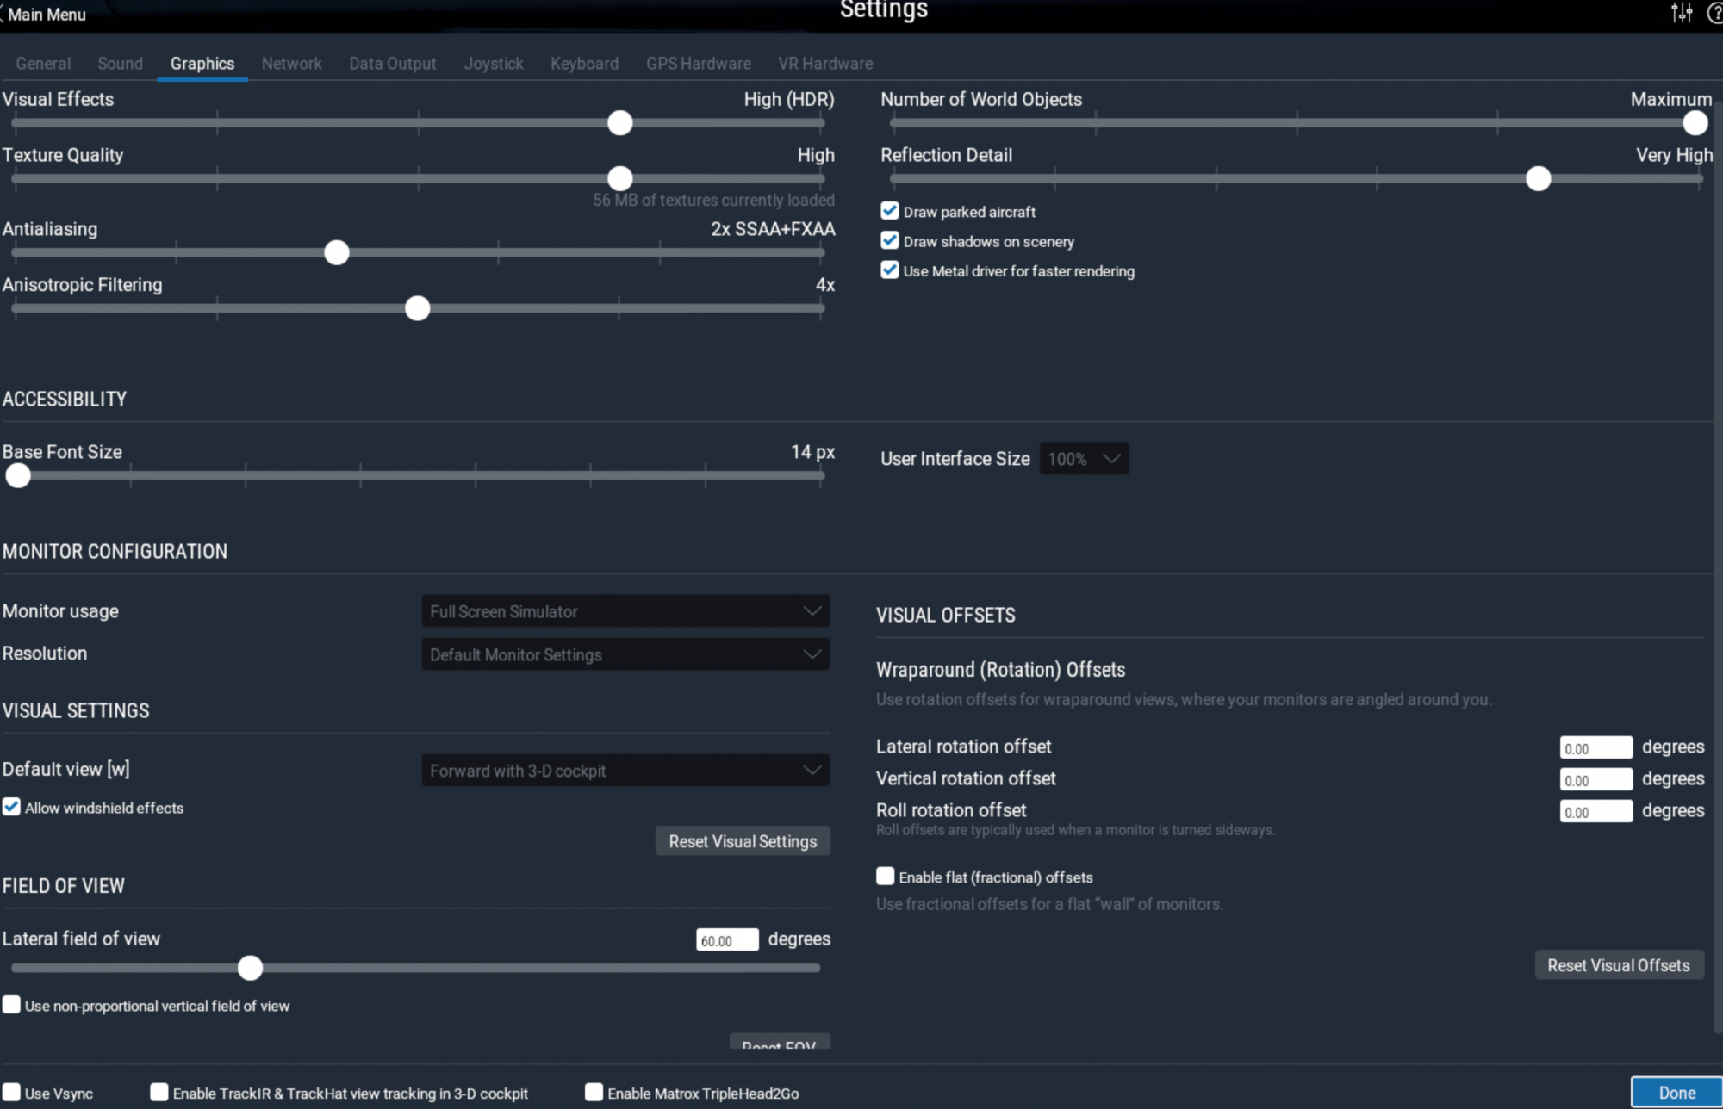The image size is (1723, 1109).
Task: Click Reset Visual Settings button
Action: (743, 841)
